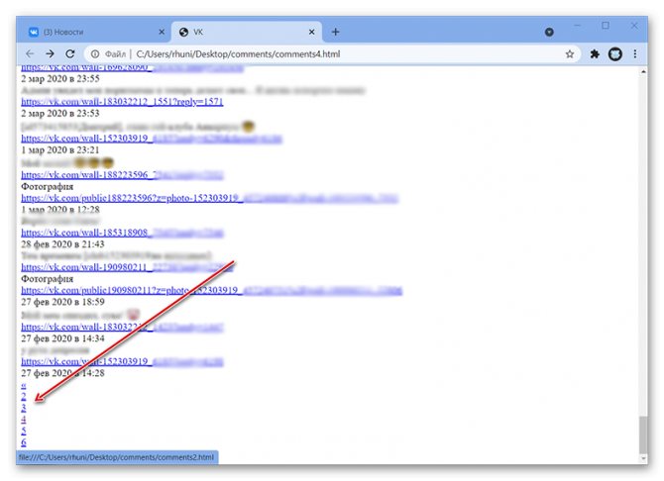The width and height of the screenshot is (664, 481).
Task: Click the date text 1 мар 2020 в 23:21
Action: point(60,150)
